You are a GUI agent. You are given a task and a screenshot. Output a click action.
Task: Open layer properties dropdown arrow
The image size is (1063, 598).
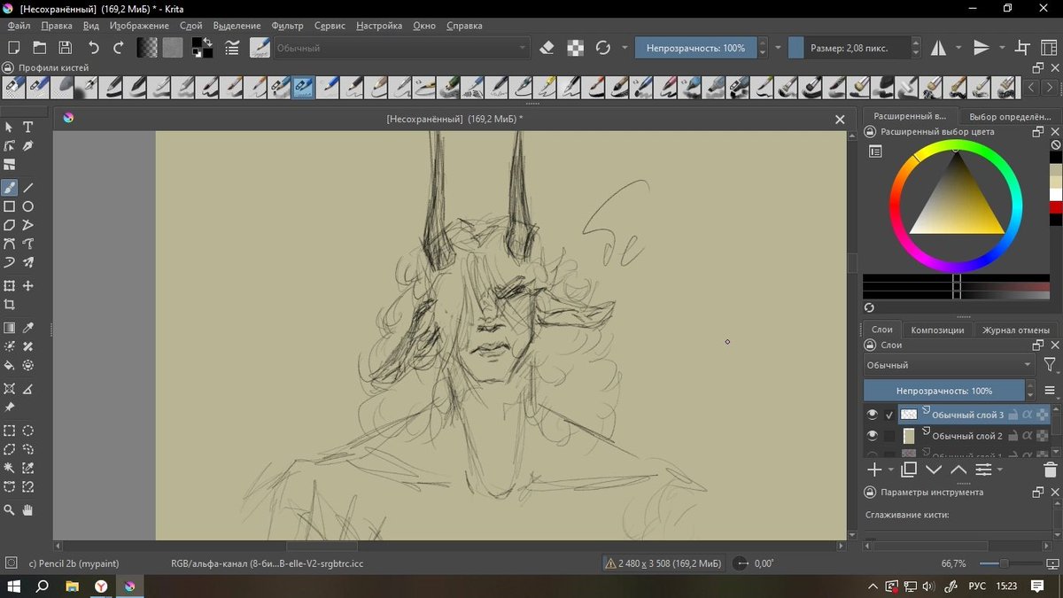(x=1000, y=470)
